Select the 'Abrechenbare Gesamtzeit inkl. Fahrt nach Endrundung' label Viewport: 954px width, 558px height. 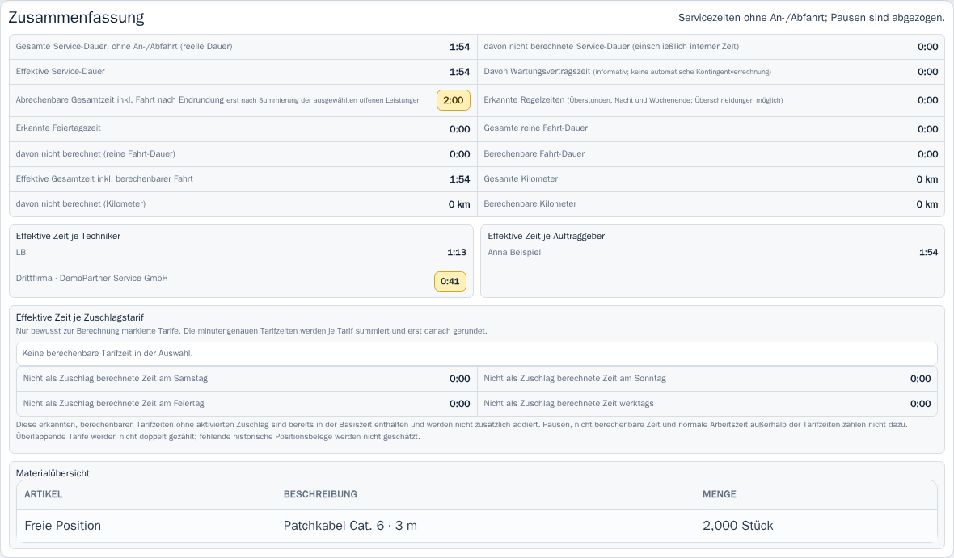click(120, 99)
